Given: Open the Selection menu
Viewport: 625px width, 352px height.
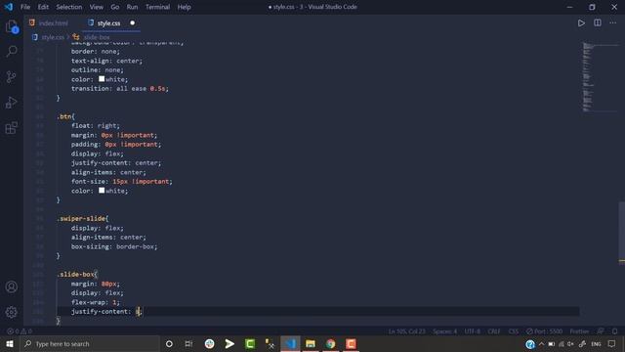Looking at the screenshot, I should 69,7.
